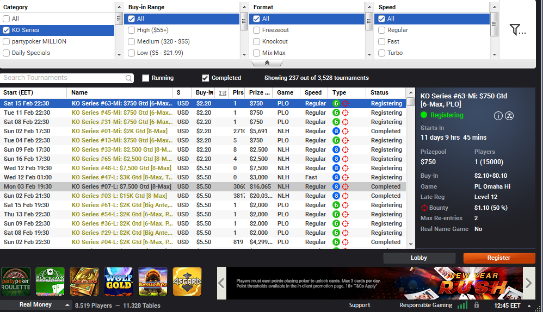Uncheck the KO Series category
Image resolution: width=543 pixels, height=312 pixels.
click(6, 30)
